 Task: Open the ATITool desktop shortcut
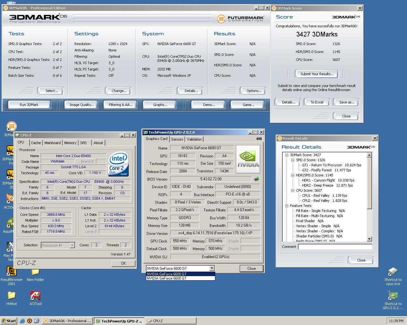[x=35, y=298]
